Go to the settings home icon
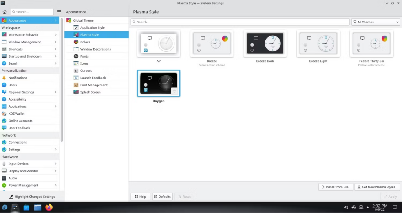The image size is (402, 213). pos(4,12)
